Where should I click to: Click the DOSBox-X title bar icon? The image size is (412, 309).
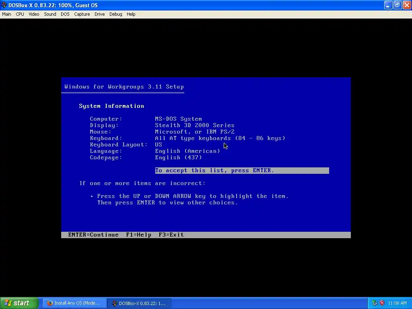click(4, 5)
